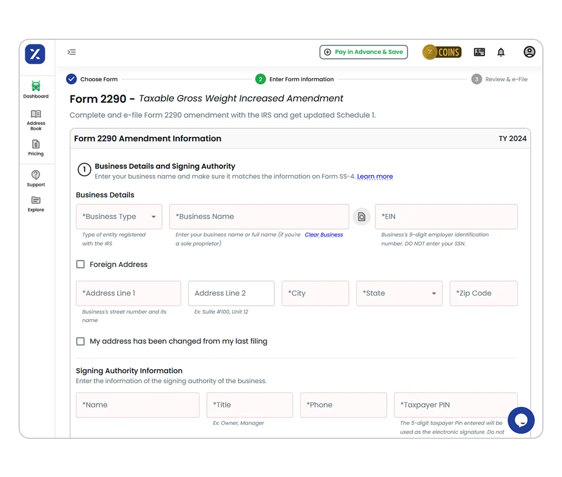Check your Coins balance

(x=442, y=52)
